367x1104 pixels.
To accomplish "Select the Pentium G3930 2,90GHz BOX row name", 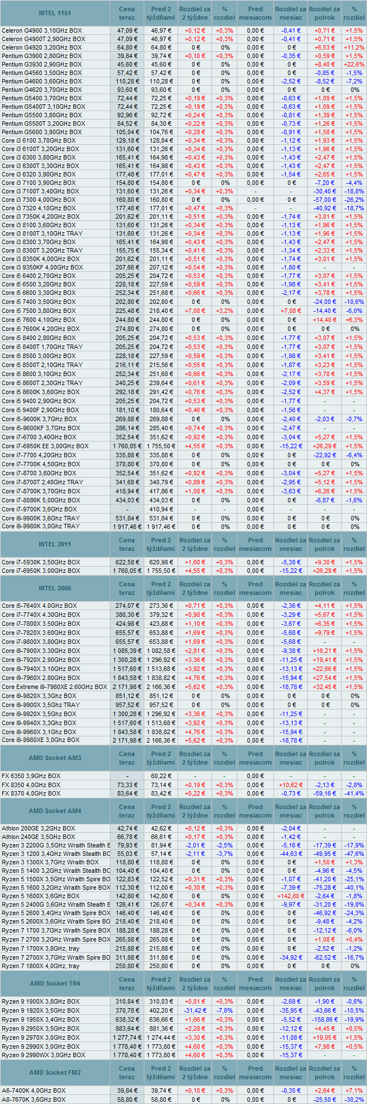I will 42,64.
